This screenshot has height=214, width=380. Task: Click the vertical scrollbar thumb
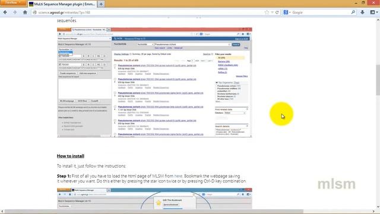click(x=378, y=80)
